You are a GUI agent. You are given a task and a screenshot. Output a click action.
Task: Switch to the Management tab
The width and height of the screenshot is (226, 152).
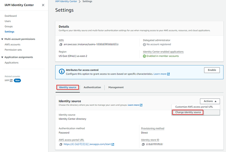coord(116,87)
